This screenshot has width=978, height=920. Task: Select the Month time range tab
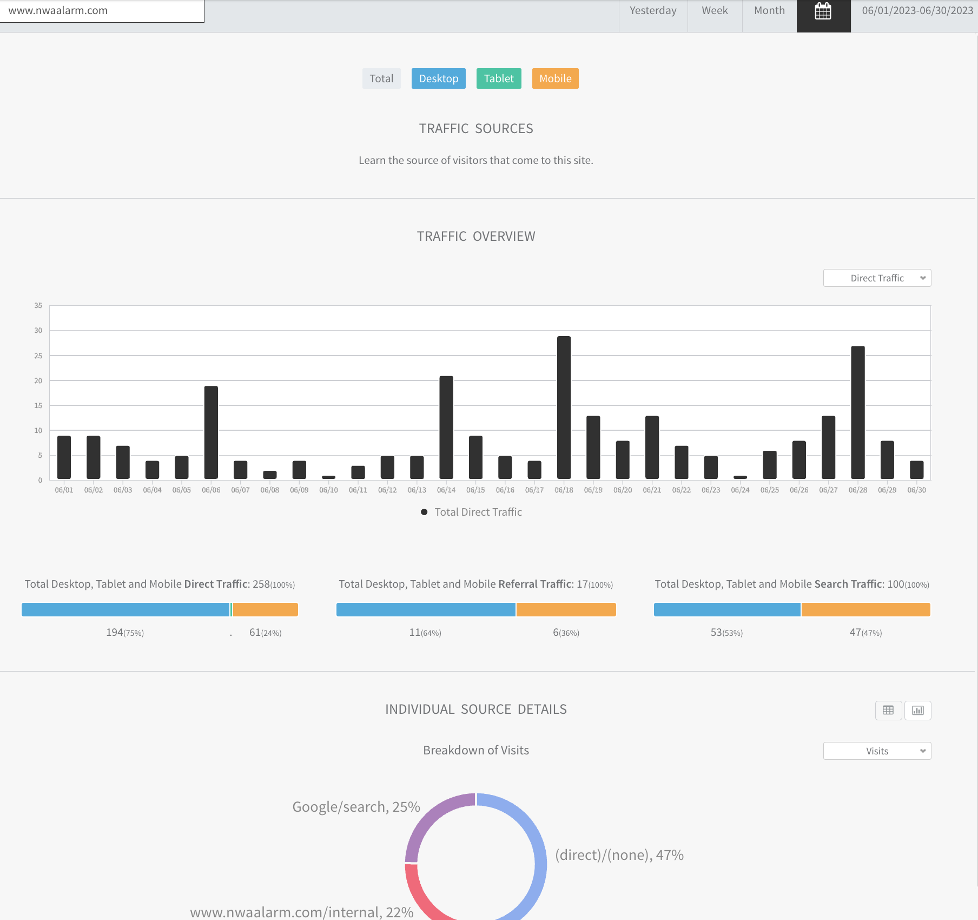click(x=769, y=11)
